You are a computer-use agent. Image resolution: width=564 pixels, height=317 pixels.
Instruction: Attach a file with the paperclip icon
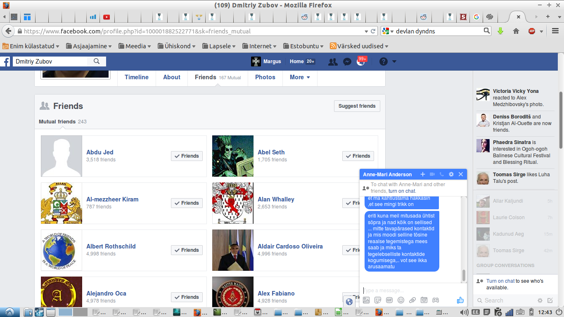click(412, 300)
